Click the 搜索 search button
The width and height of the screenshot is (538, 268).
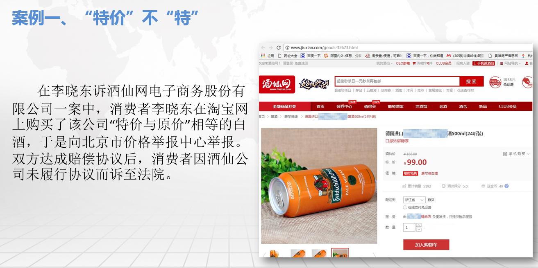pos(471,81)
